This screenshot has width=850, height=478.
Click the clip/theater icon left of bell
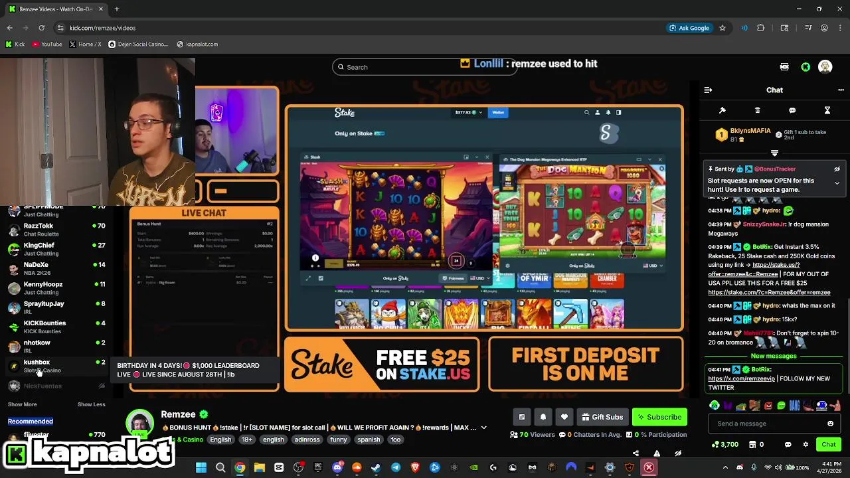click(x=522, y=417)
